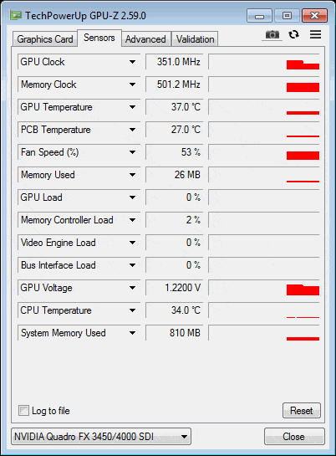The image size is (336, 456).
Task: Click the Close button at bottom
Action: [294, 436]
